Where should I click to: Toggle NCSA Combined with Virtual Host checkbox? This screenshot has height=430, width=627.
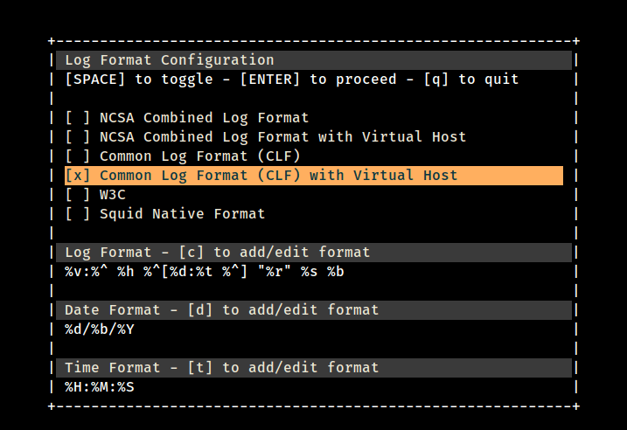point(77,137)
